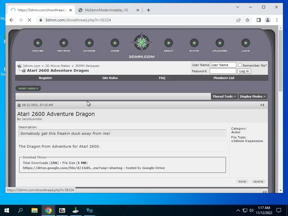
Task: Open the #1 post permalink
Action: (263, 105)
